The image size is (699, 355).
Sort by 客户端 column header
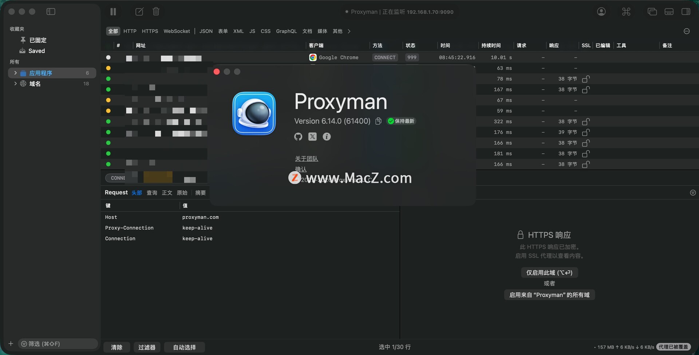click(316, 45)
